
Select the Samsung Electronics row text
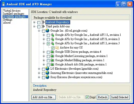point(81,73)
